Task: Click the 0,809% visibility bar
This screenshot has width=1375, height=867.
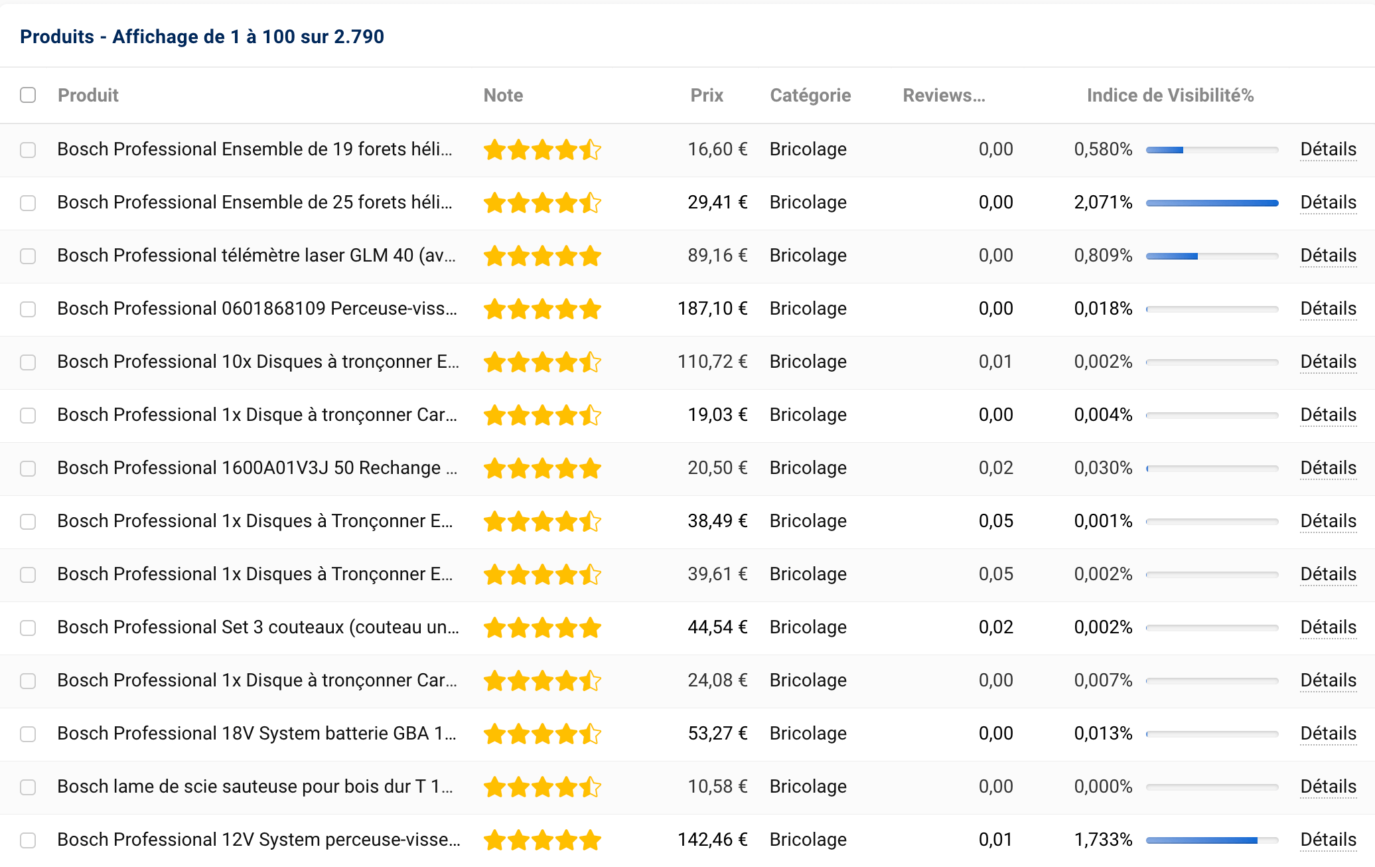Action: pyautogui.click(x=1212, y=256)
